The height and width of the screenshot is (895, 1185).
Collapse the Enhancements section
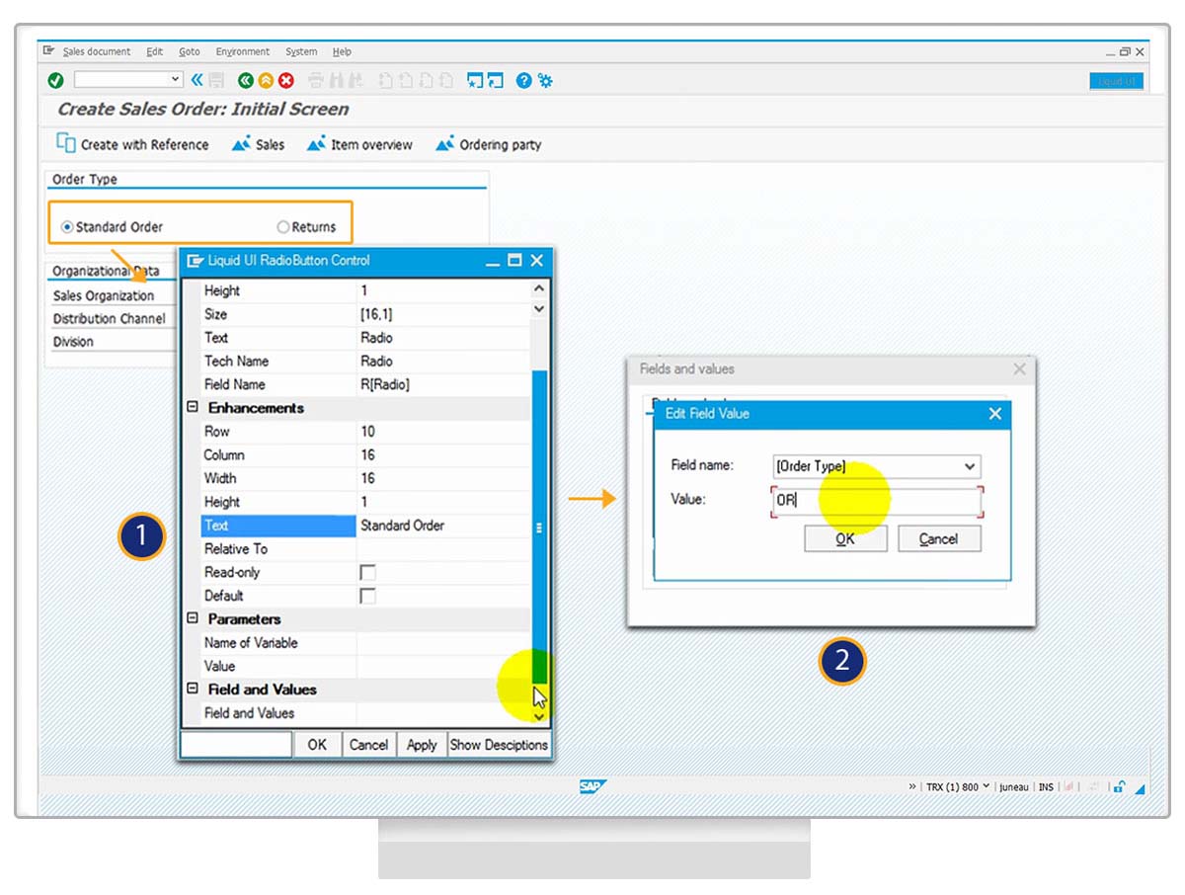[193, 408]
